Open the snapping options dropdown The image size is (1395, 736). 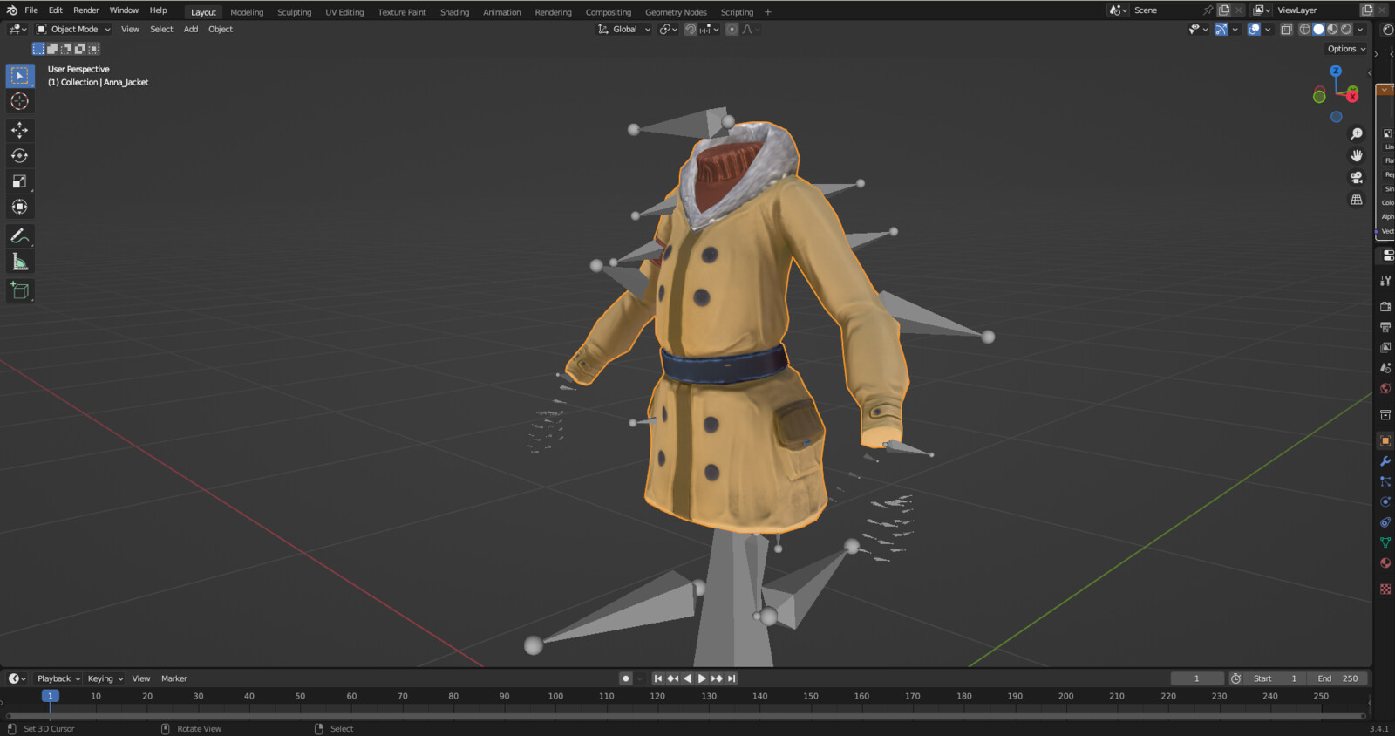[709, 30]
